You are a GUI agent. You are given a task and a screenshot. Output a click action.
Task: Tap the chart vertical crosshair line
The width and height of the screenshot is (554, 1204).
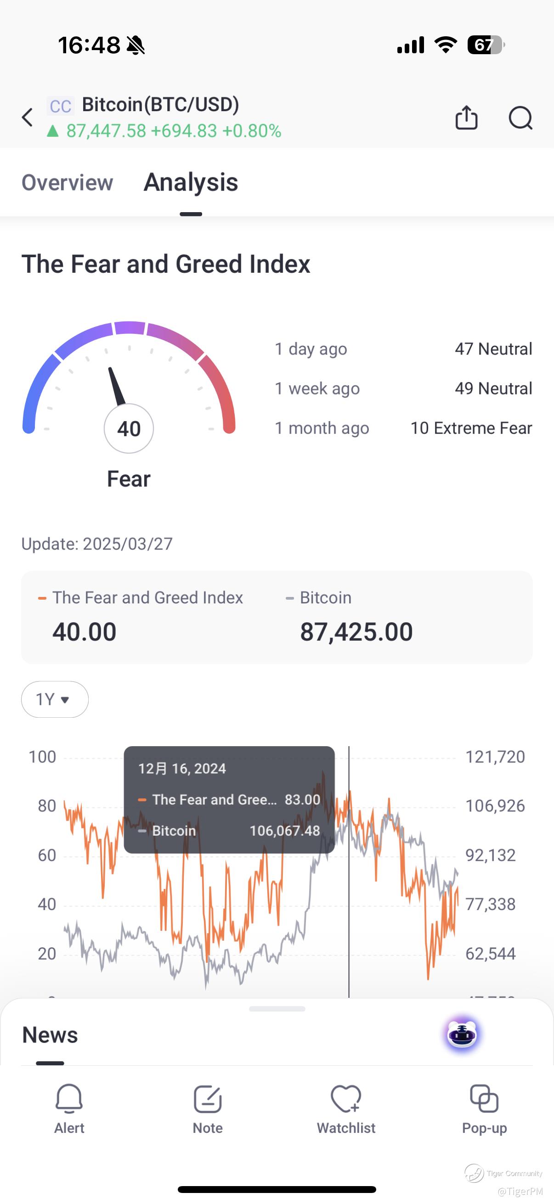click(x=349, y=911)
